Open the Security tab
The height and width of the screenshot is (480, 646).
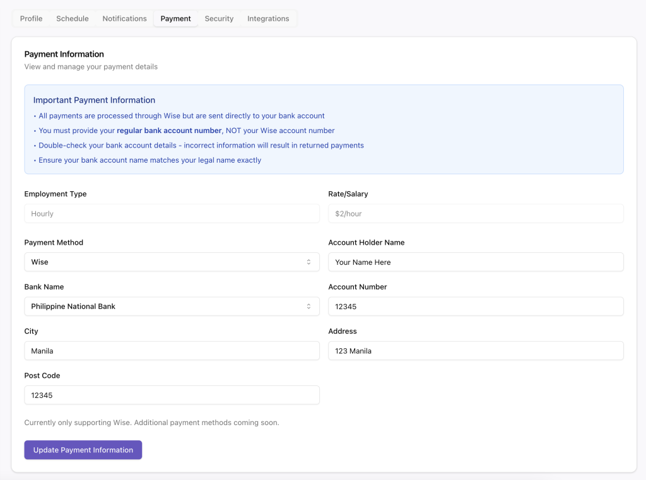point(219,19)
